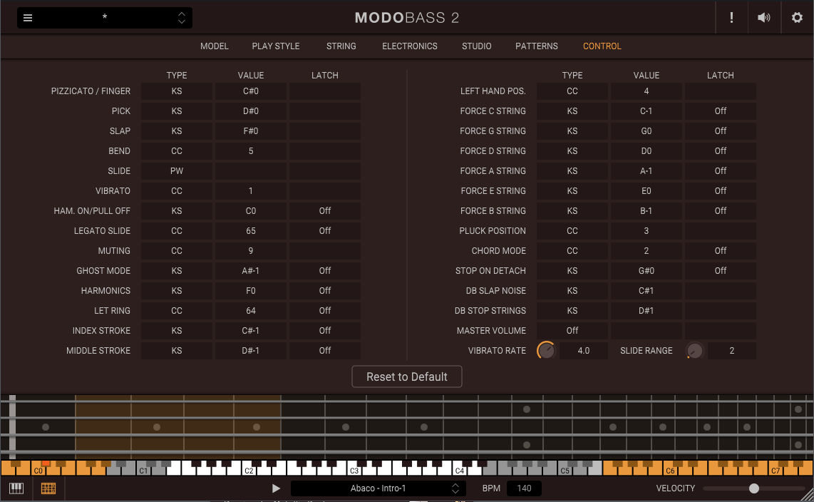The image size is (814, 502).
Task: Click the exclamation alert icon
Action: click(731, 18)
